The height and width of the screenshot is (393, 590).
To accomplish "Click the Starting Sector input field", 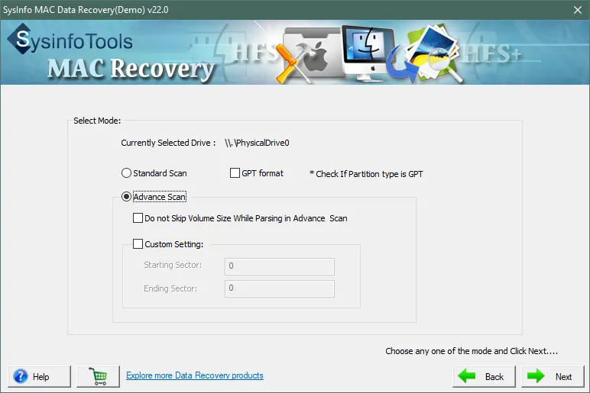I will click(x=279, y=266).
